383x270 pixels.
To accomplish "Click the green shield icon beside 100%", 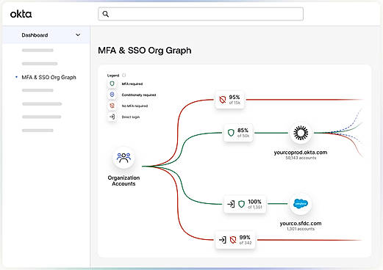I will pyautogui.click(x=241, y=204).
